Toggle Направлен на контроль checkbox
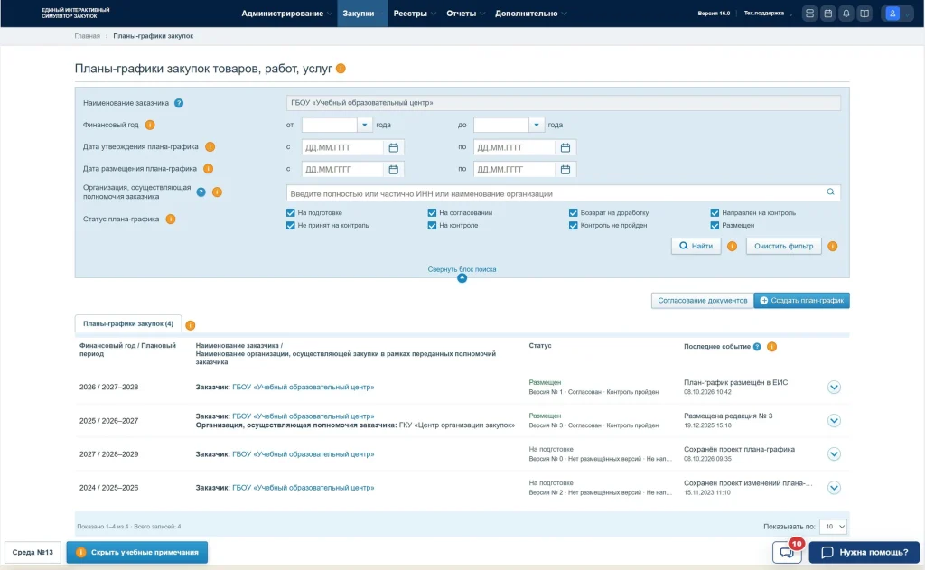 [x=715, y=213]
